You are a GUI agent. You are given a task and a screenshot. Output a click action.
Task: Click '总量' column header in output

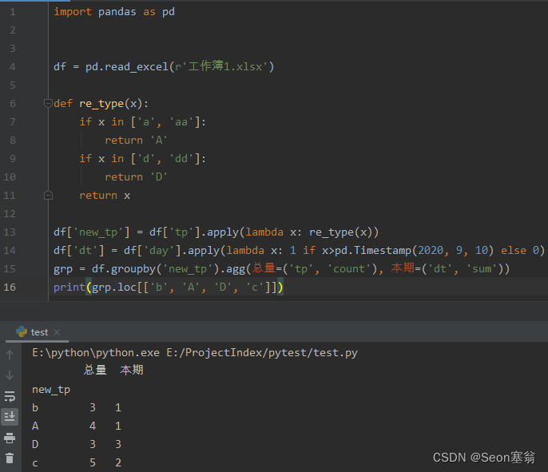(95, 370)
